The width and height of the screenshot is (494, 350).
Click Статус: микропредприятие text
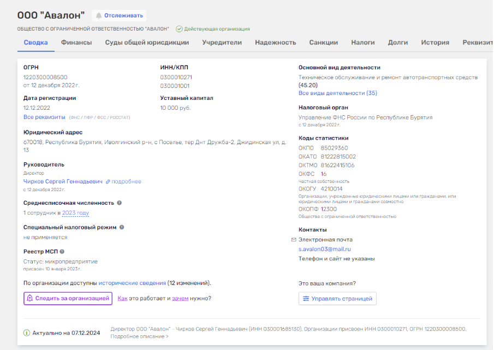coord(61,262)
